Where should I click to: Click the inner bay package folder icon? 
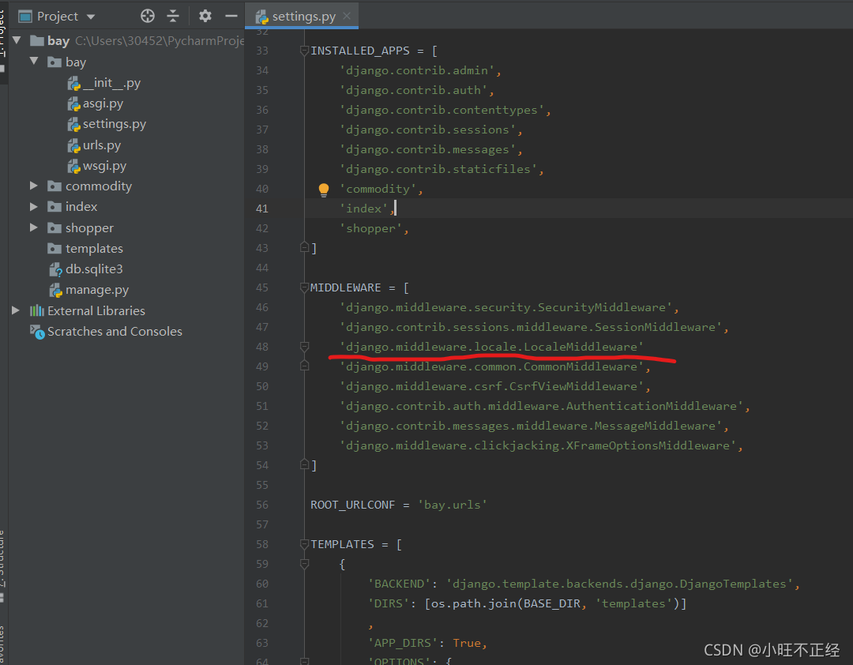[x=54, y=62]
